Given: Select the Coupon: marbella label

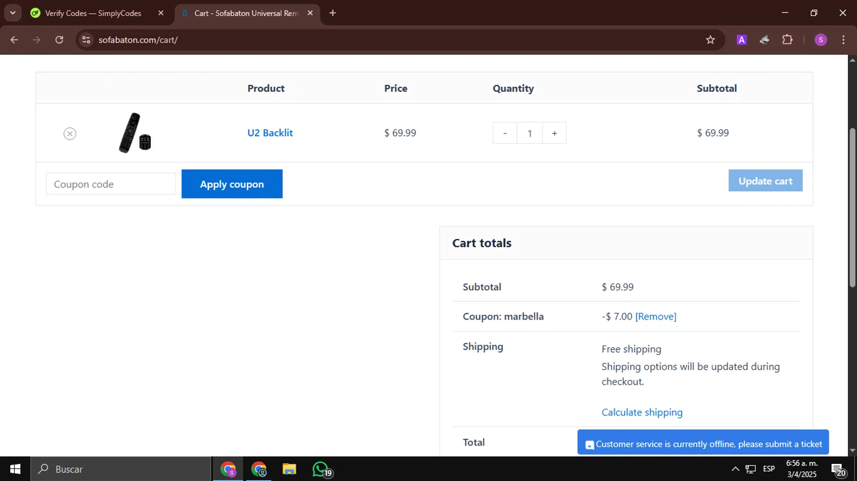Looking at the screenshot, I should point(503,316).
